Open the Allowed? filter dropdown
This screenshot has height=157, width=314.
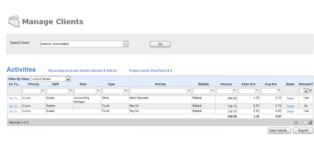click(306, 91)
